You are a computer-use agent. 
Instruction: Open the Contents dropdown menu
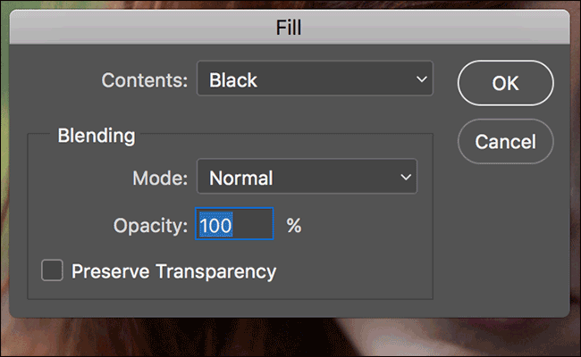coord(315,79)
